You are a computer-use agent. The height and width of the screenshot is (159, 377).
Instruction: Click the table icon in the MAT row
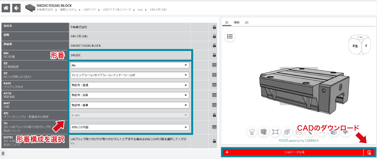pyautogui.click(x=214, y=105)
